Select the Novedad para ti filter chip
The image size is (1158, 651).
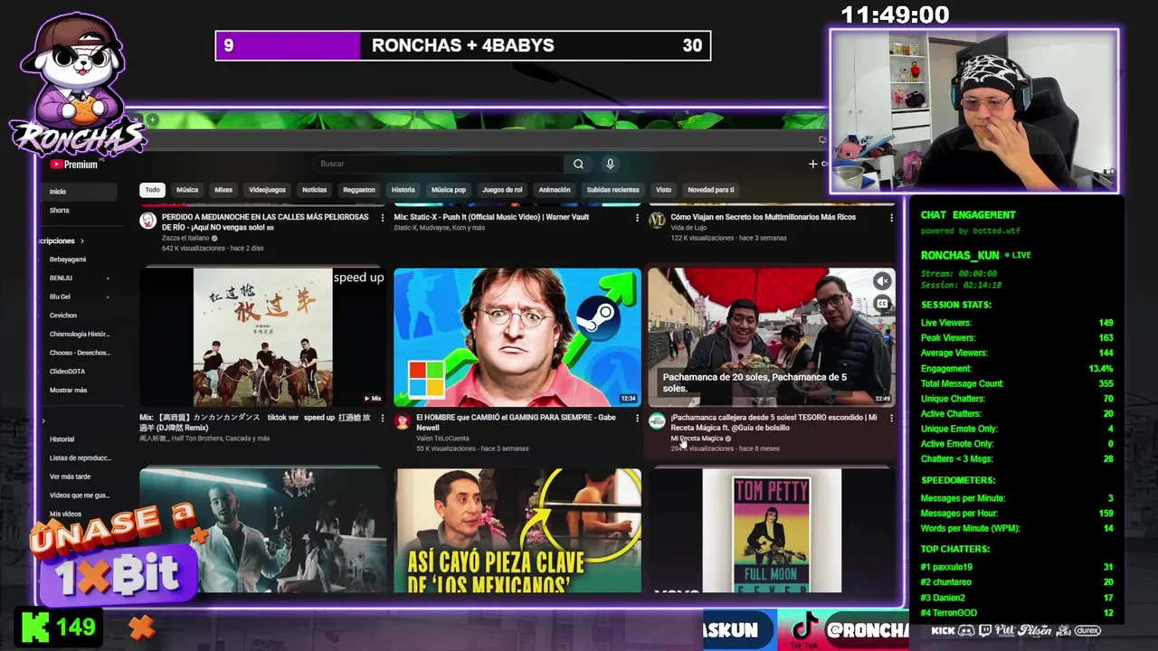(711, 190)
